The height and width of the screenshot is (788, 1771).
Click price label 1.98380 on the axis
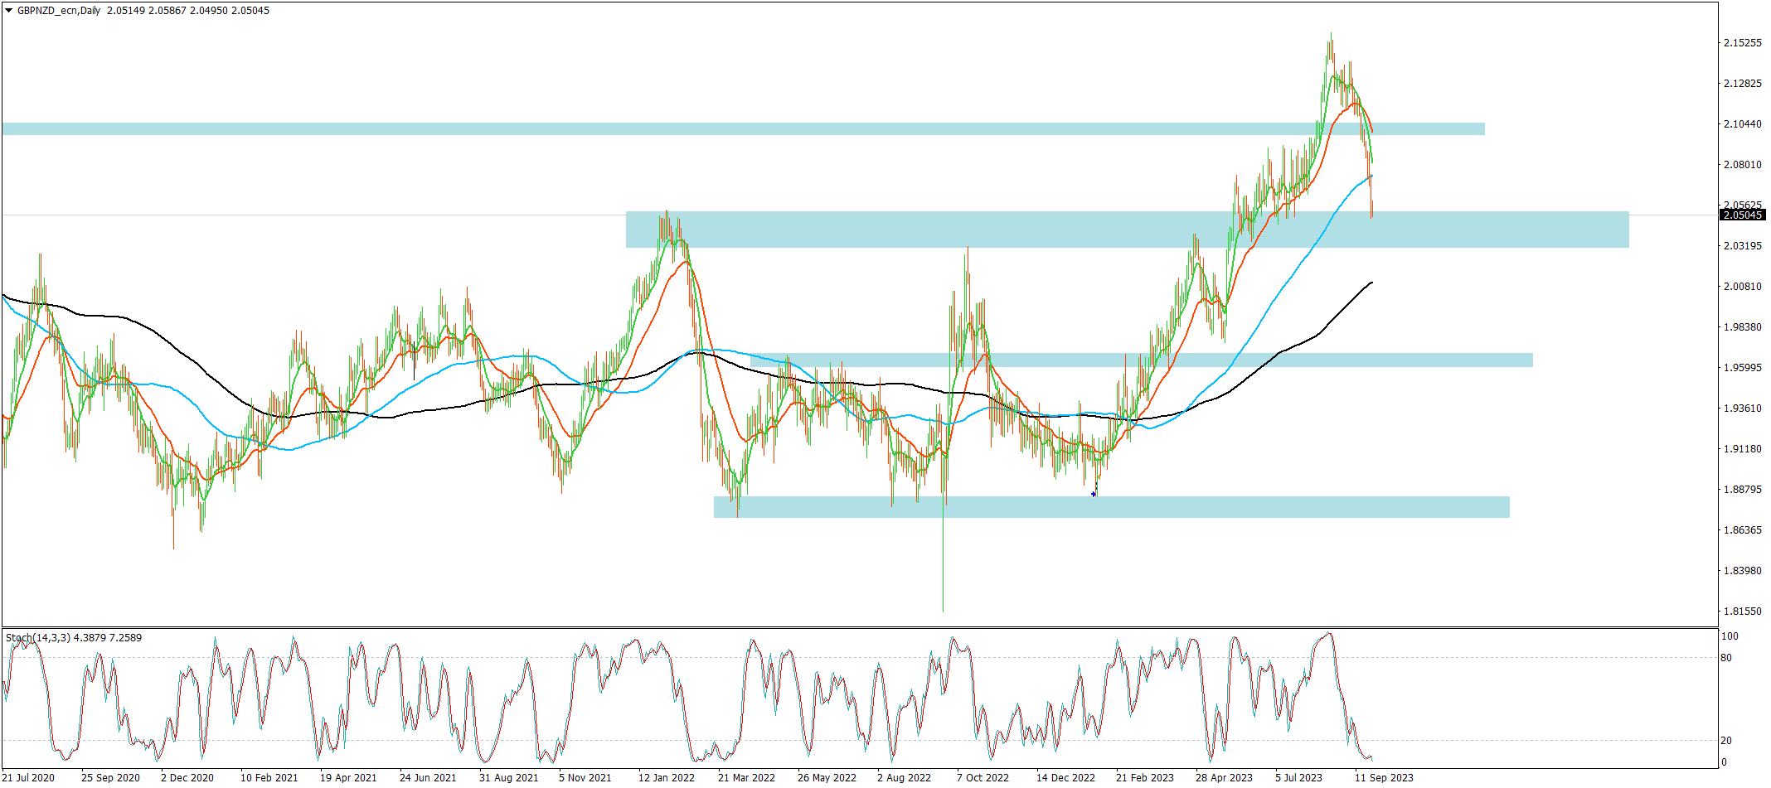point(1743,327)
